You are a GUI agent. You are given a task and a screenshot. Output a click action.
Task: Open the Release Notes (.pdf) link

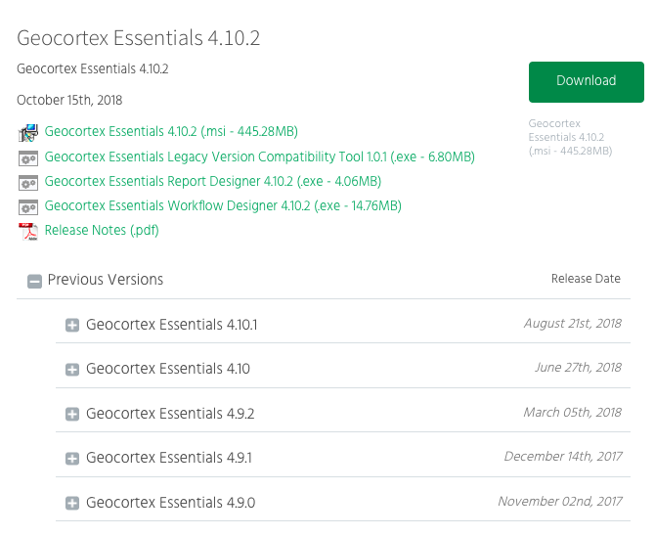tap(102, 231)
